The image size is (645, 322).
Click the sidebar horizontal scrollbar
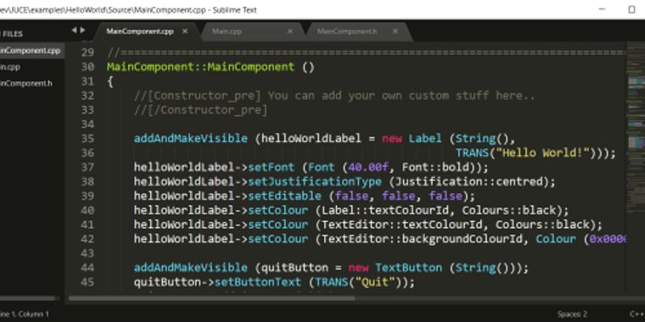[x=27, y=298]
